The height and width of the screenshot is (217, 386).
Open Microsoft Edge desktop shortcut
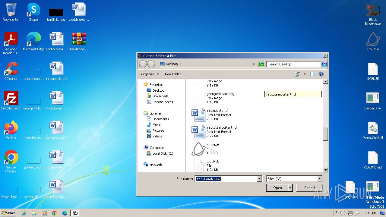33,42
